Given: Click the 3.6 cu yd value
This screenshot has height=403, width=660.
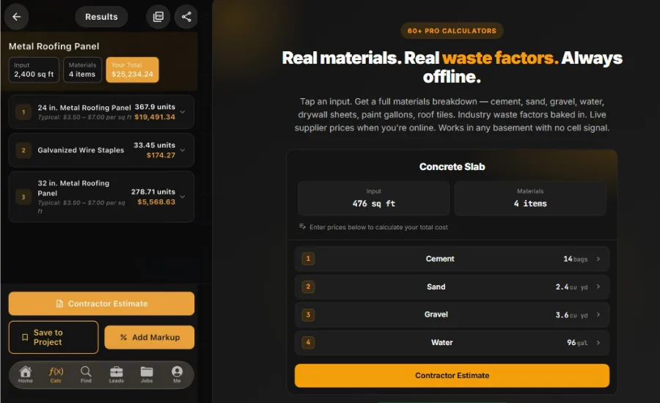Looking at the screenshot, I should 571,315.
